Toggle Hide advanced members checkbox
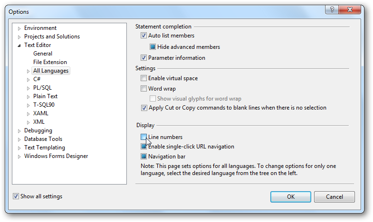 153,47
